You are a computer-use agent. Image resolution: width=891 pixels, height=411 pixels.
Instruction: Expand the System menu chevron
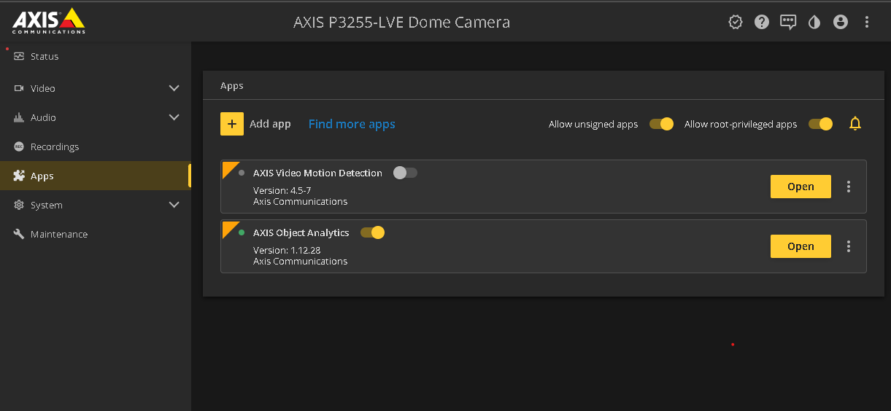(x=174, y=205)
